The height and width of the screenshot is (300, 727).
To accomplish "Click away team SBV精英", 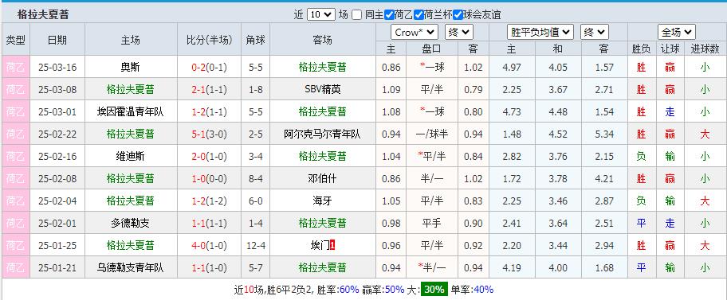I will coord(322,89).
